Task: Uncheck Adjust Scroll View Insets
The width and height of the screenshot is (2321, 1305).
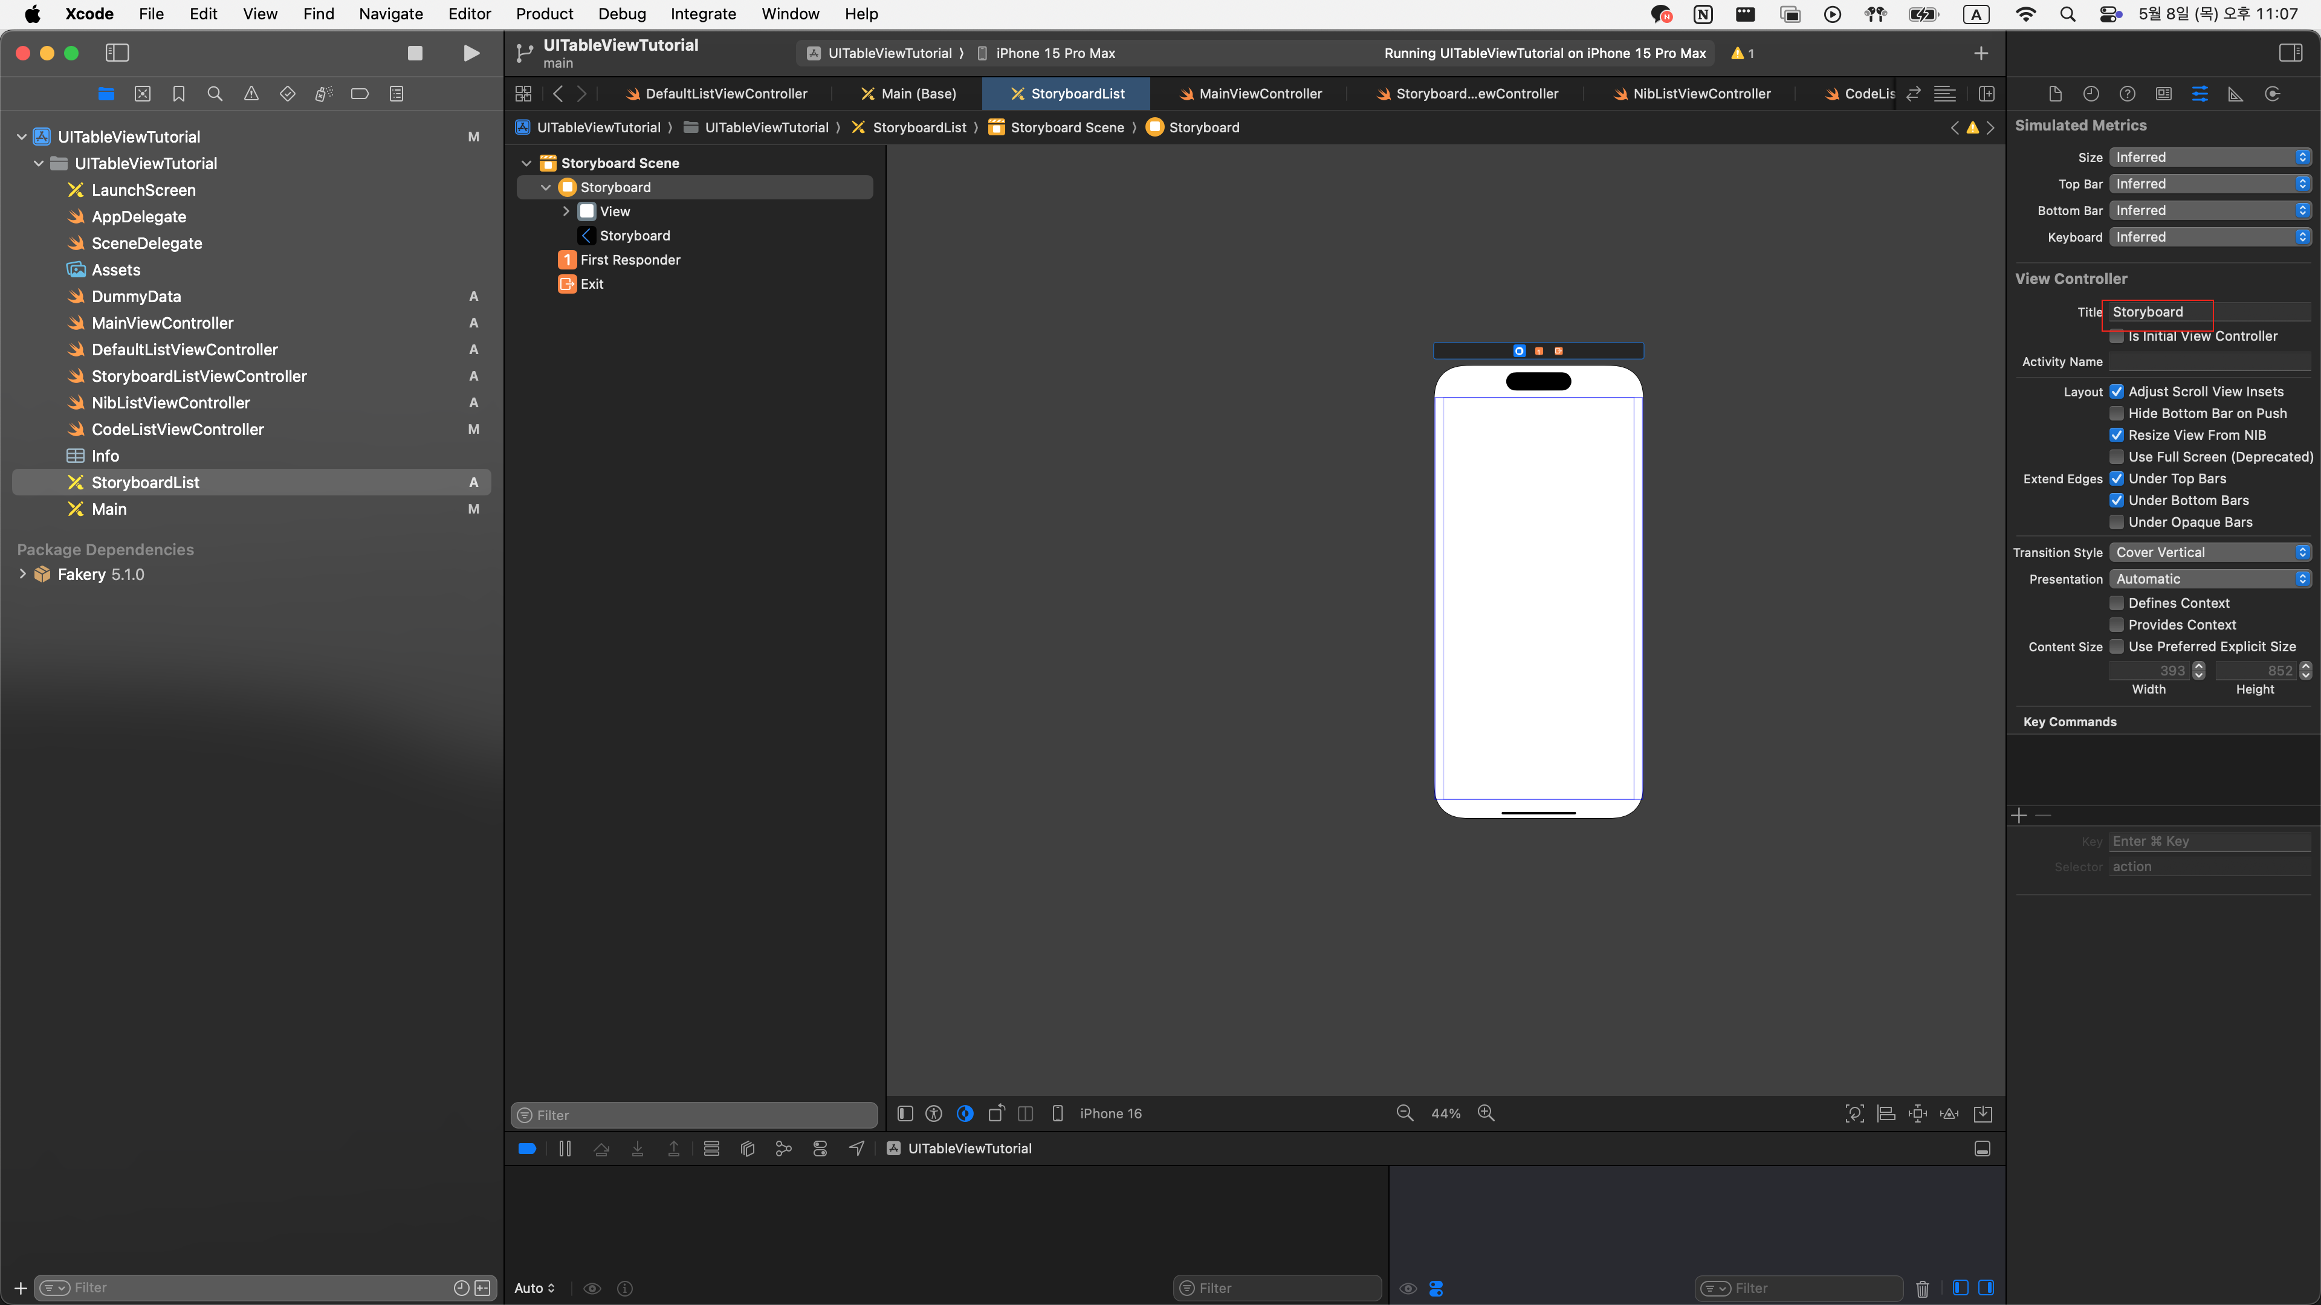Action: click(2115, 391)
